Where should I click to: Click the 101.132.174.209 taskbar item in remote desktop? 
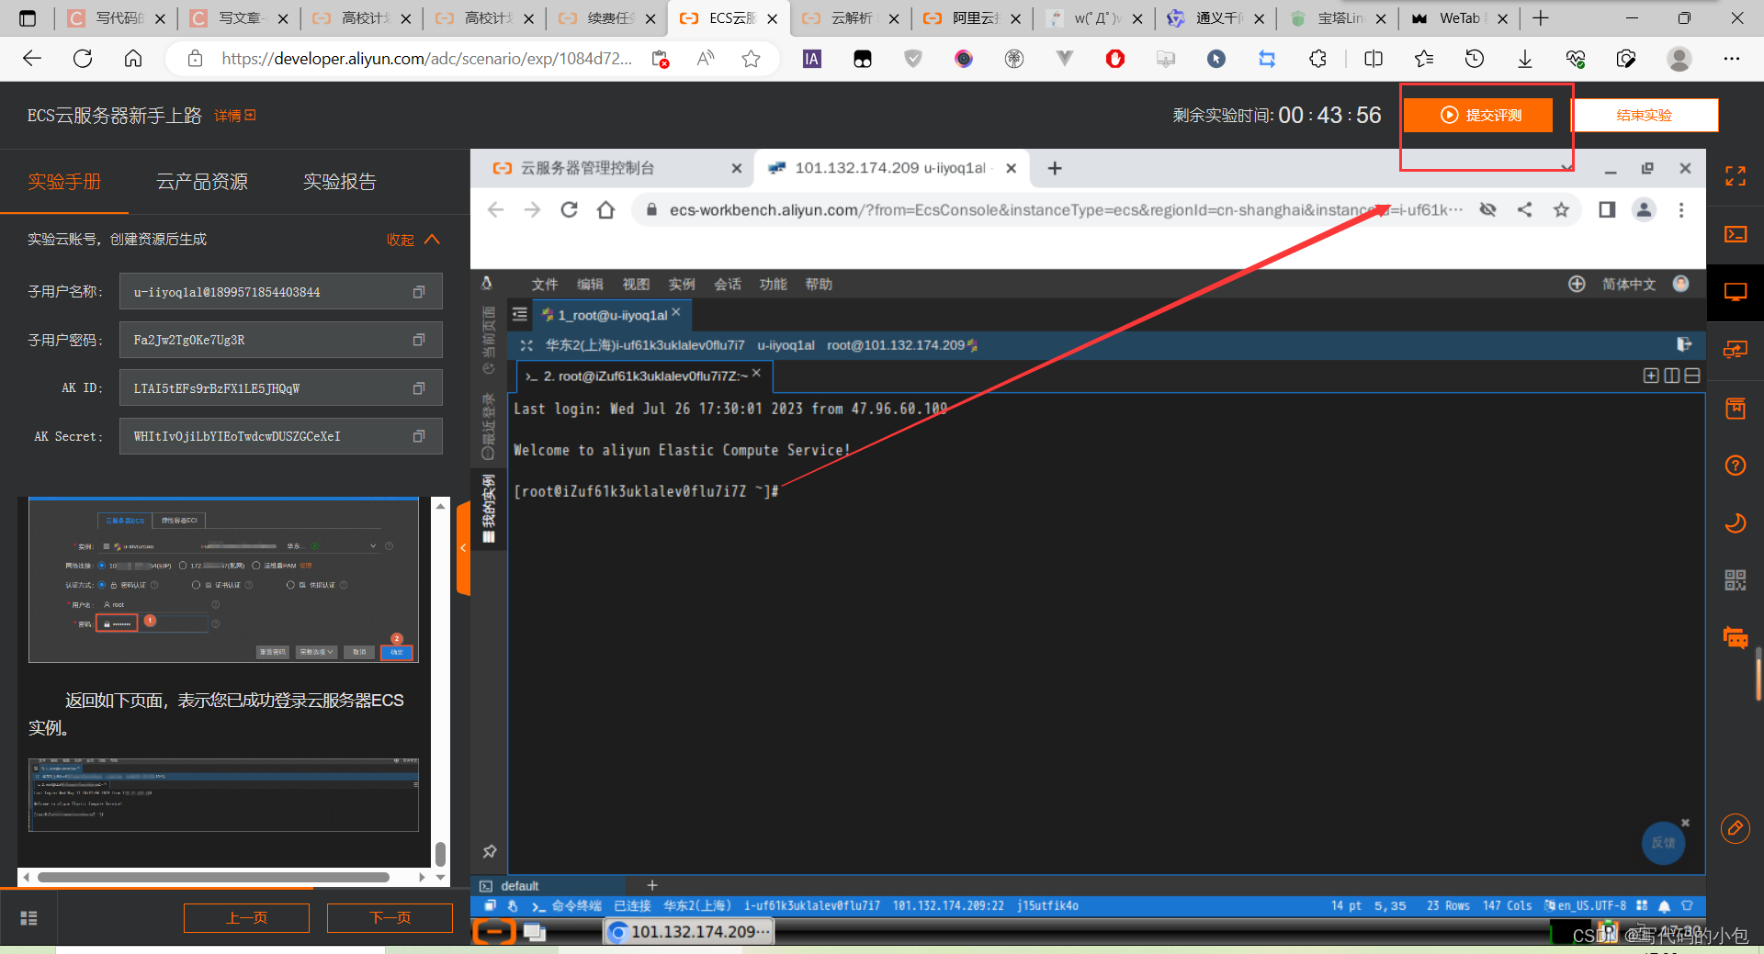pyautogui.click(x=689, y=932)
